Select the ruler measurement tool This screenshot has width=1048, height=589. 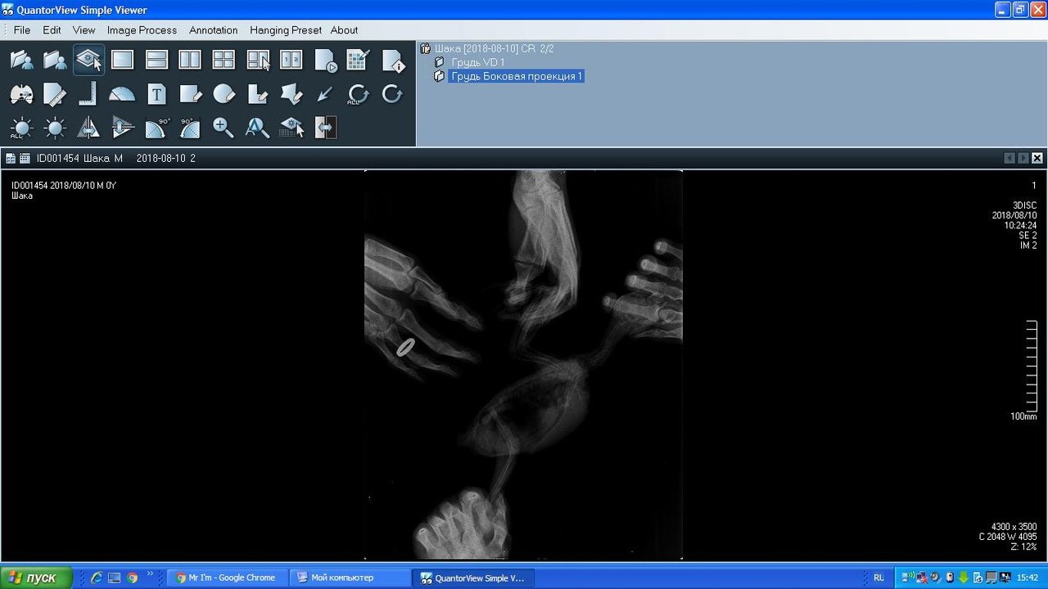pyautogui.click(x=55, y=94)
